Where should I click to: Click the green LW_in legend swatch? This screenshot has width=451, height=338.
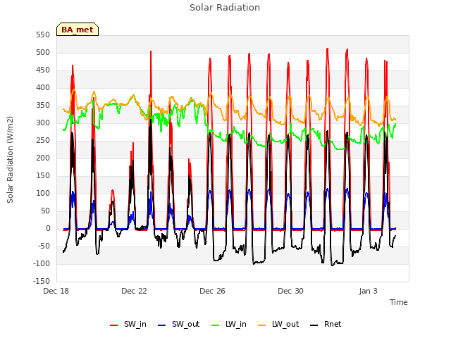click(216, 325)
